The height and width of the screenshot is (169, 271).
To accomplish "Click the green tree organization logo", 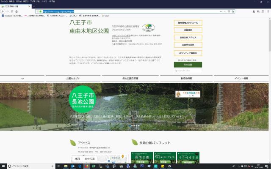I will coord(148,28).
